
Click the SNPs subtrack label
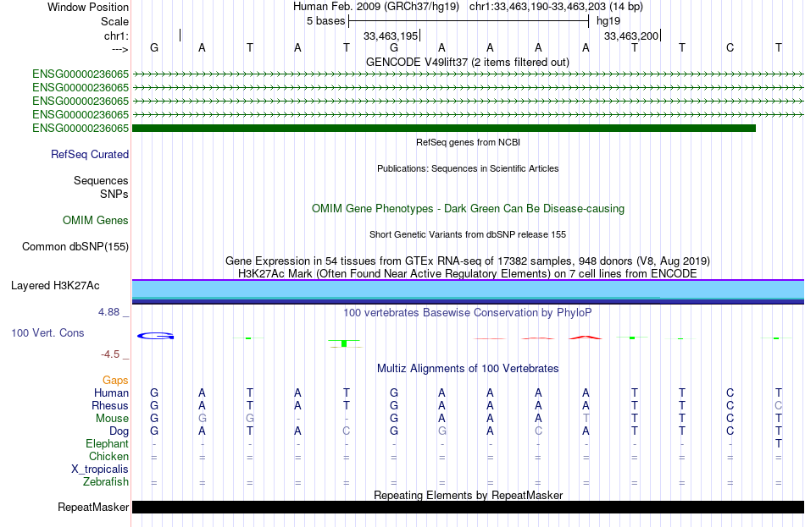pyautogui.click(x=114, y=195)
